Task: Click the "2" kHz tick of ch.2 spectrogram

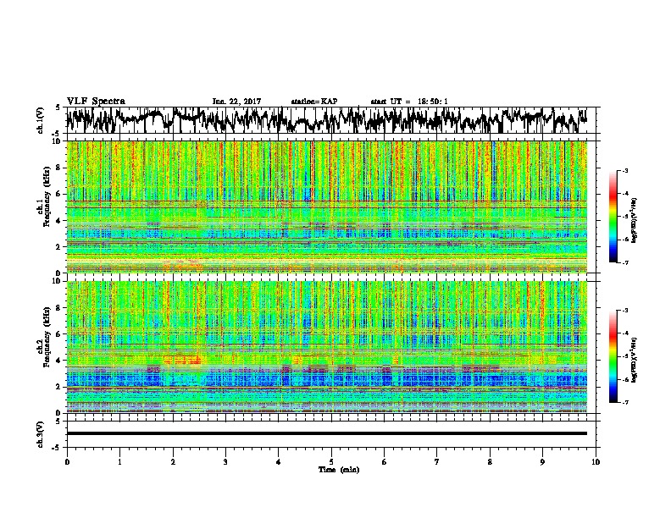Action: (59, 387)
